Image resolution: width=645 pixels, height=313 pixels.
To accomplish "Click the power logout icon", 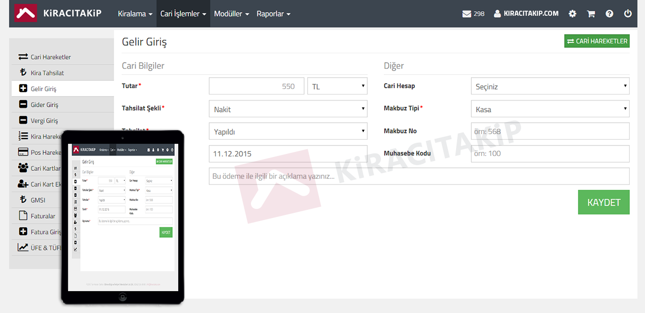I will point(628,14).
